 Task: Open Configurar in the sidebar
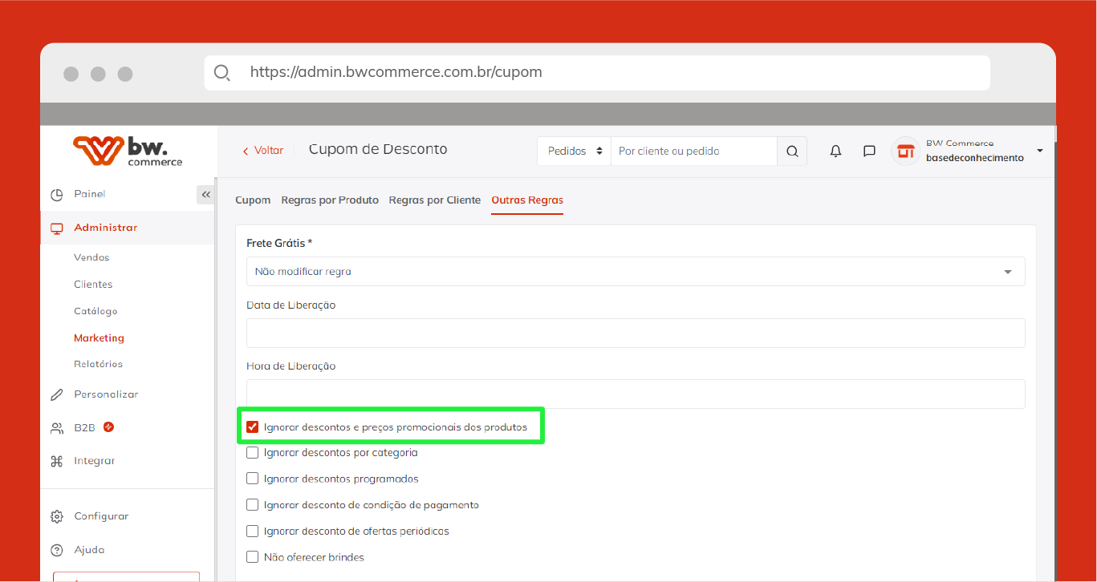(101, 516)
